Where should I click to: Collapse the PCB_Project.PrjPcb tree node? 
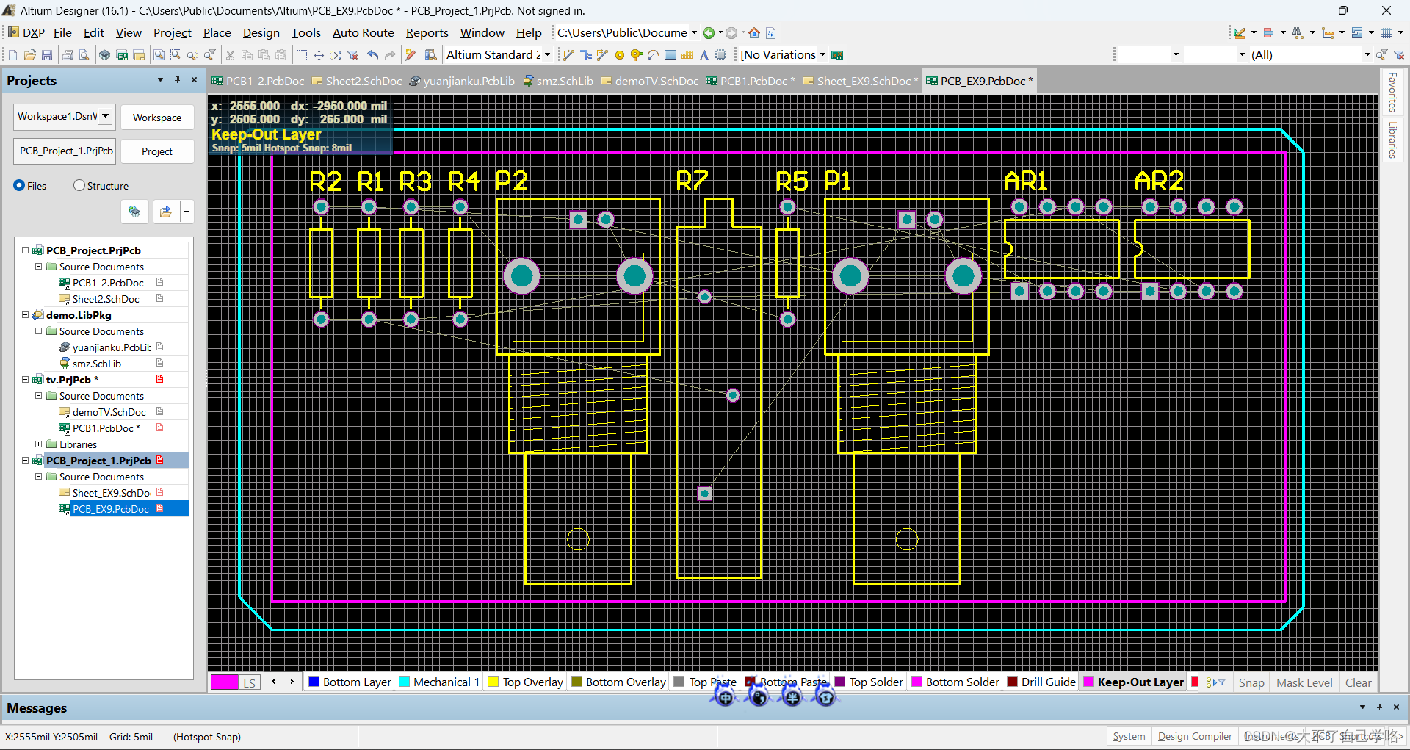pyautogui.click(x=25, y=250)
